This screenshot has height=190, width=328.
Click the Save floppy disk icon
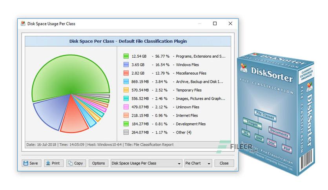tap(26, 163)
